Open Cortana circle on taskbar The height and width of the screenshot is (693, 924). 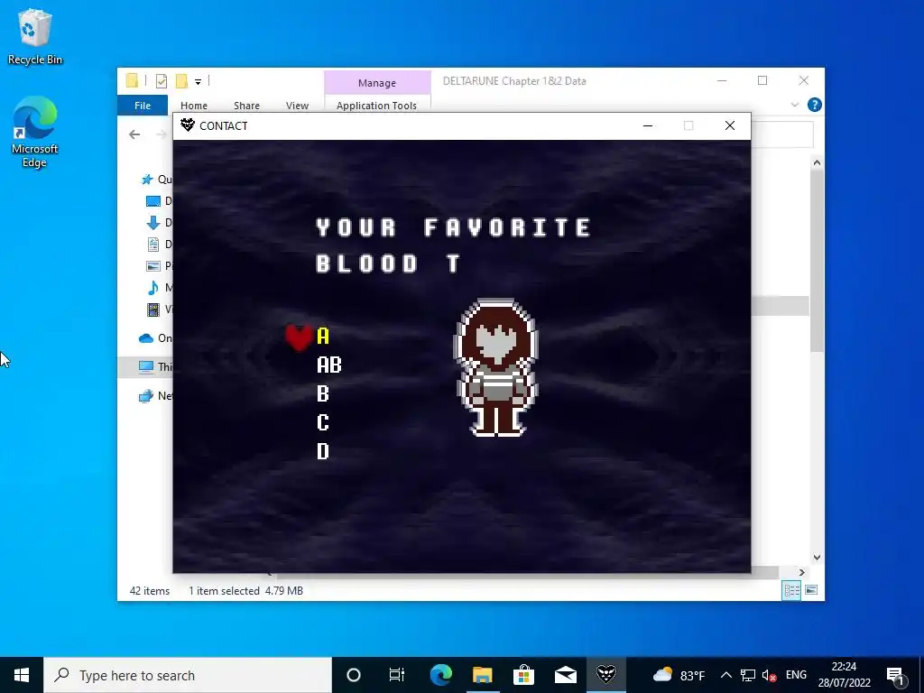click(x=354, y=675)
